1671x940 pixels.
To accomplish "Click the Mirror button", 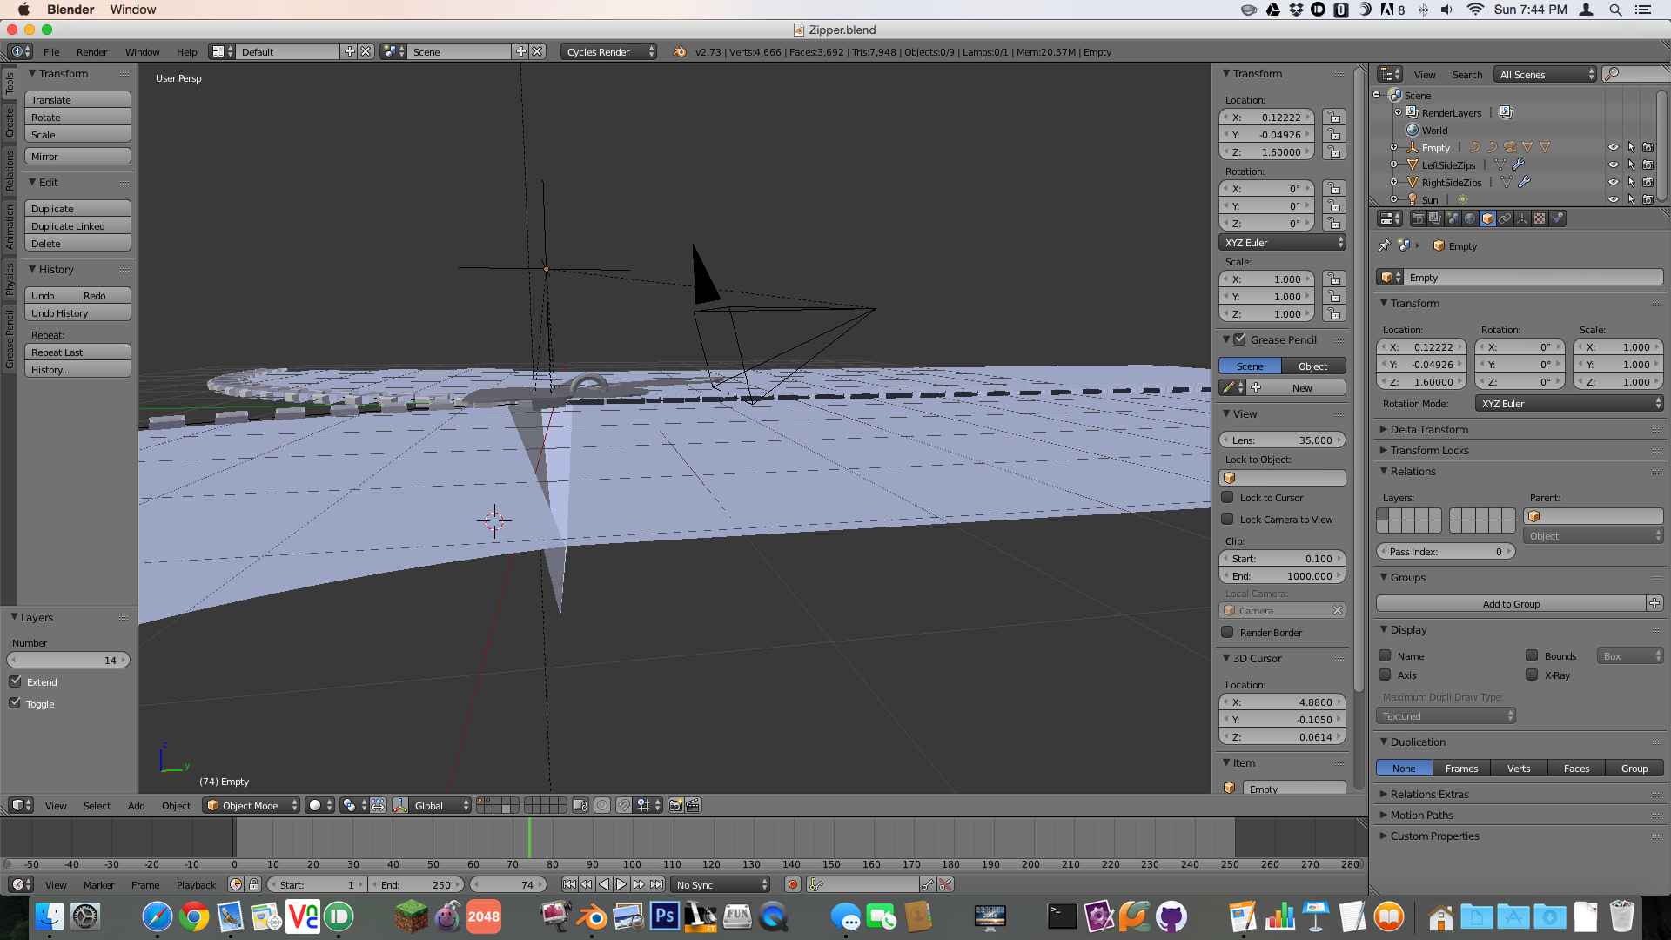I will (x=77, y=157).
